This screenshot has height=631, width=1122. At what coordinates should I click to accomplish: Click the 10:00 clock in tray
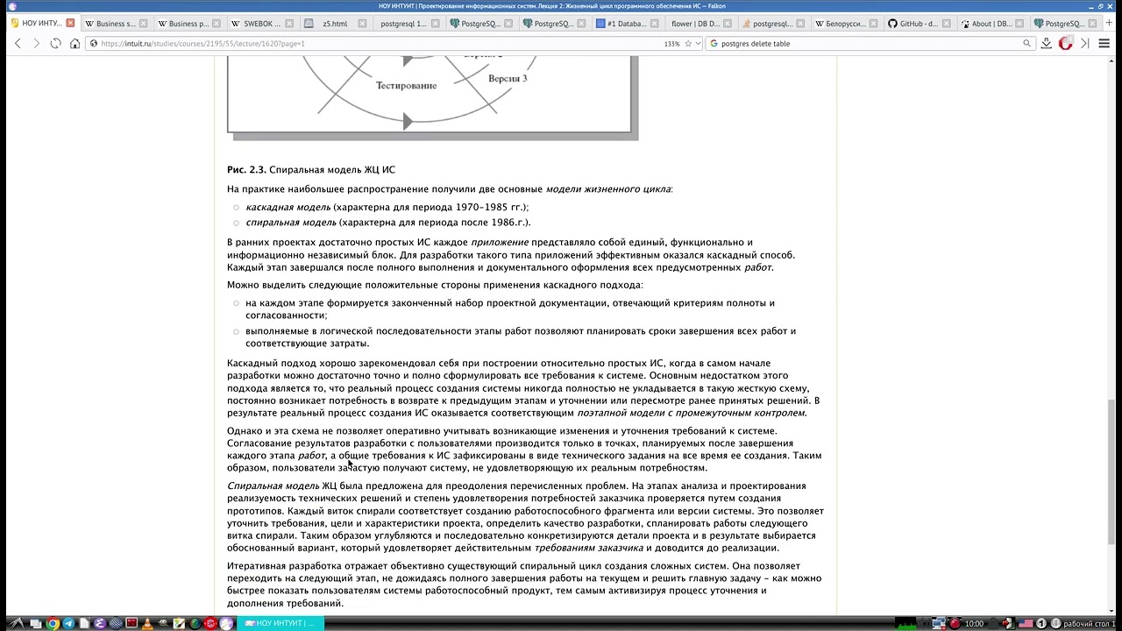(974, 623)
